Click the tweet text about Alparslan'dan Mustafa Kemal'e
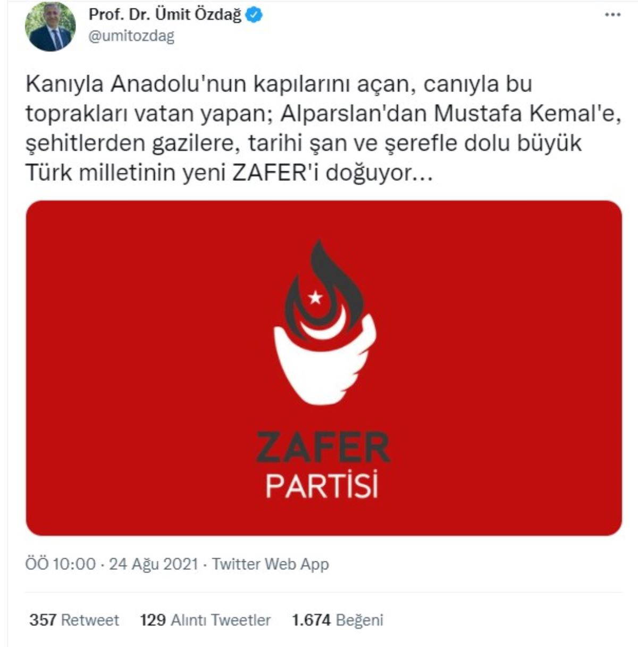 [323, 128]
